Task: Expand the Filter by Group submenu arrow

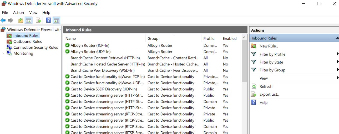Action: pyautogui.click(x=337, y=70)
